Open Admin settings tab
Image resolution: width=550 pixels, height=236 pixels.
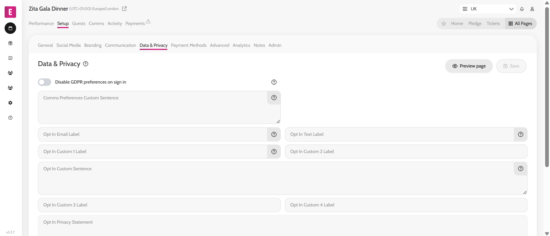coord(275,45)
